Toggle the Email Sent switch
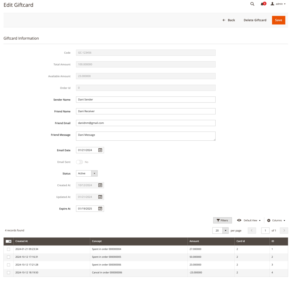Screen dimensions: 292x282 click(79, 162)
